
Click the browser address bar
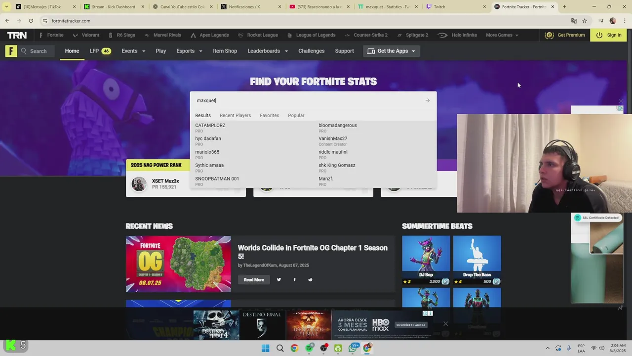[x=306, y=21]
